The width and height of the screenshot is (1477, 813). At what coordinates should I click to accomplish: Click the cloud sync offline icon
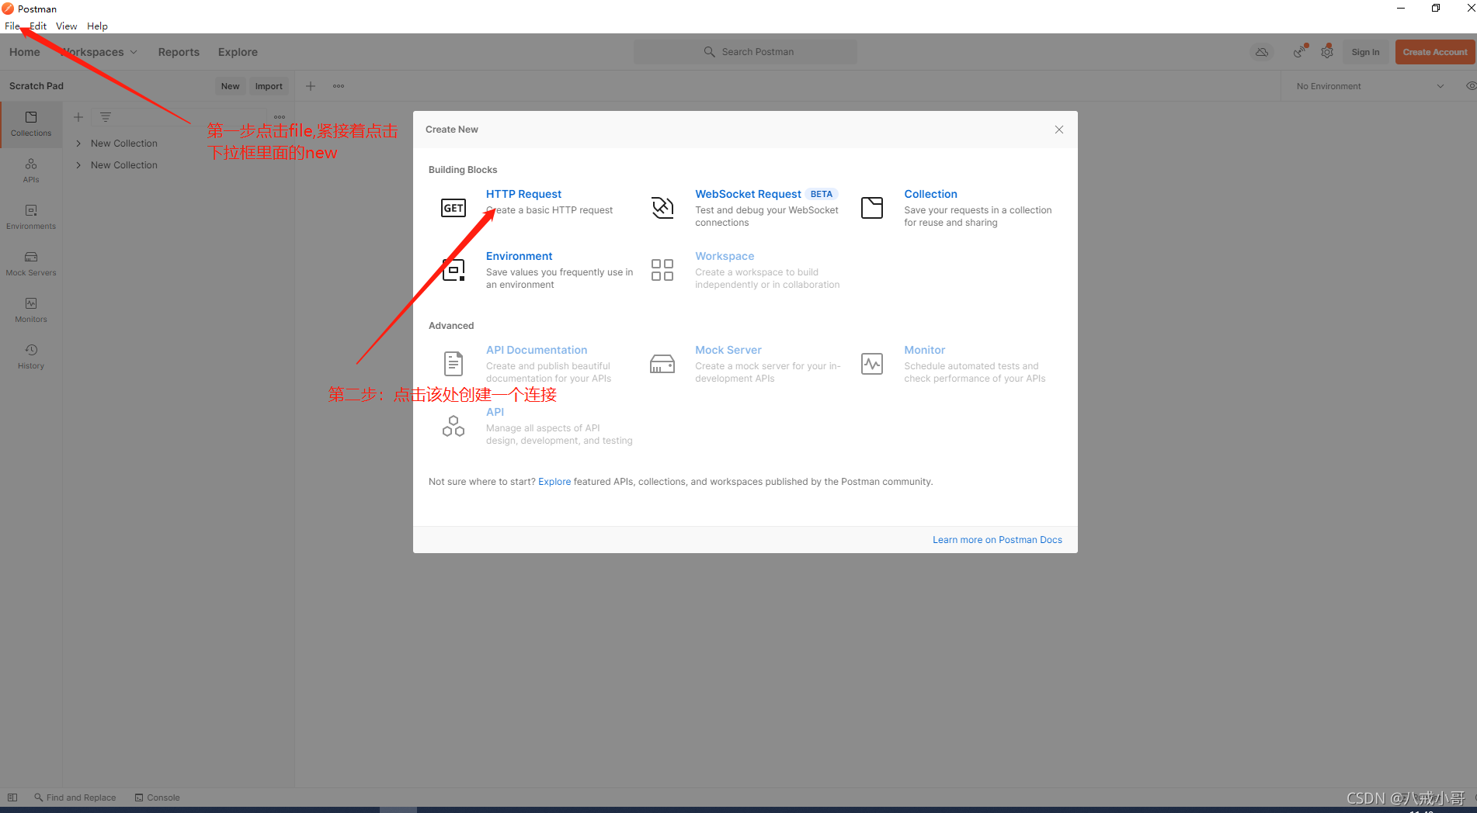pyautogui.click(x=1262, y=52)
